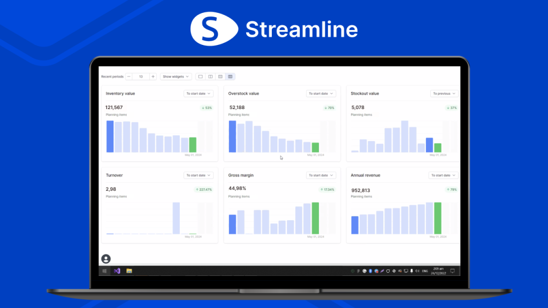Open Annual revenue comparison dropdown
This screenshot has height=308, width=548.
coord(444,175)
